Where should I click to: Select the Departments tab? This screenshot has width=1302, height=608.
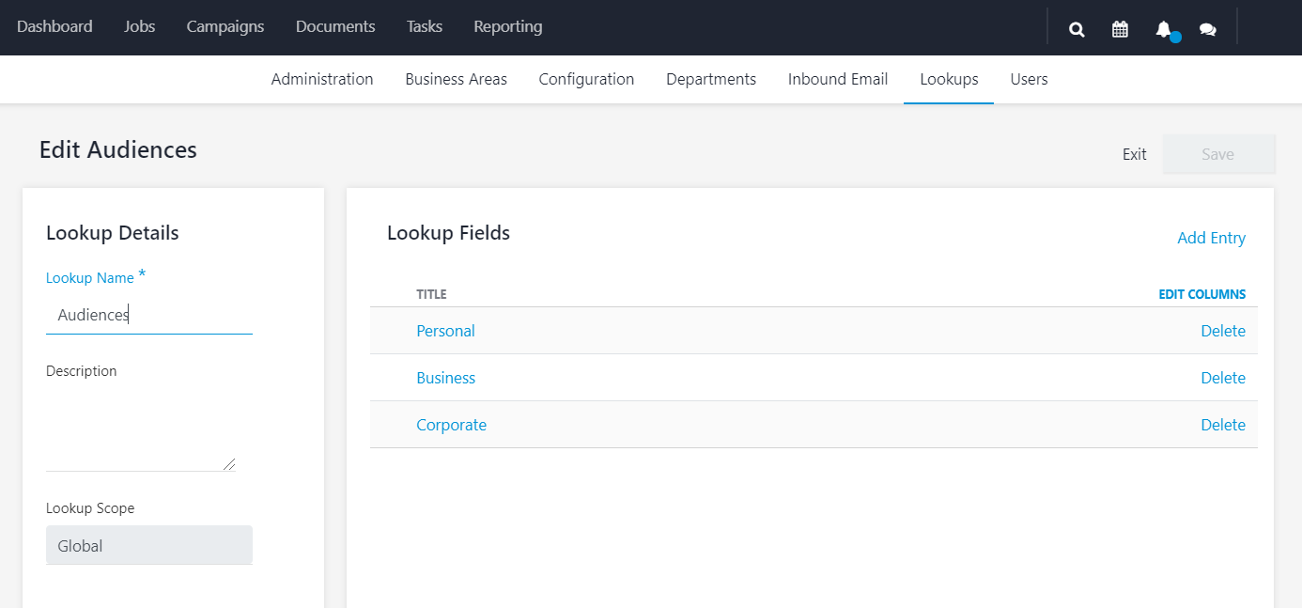[x=711, y=79]
